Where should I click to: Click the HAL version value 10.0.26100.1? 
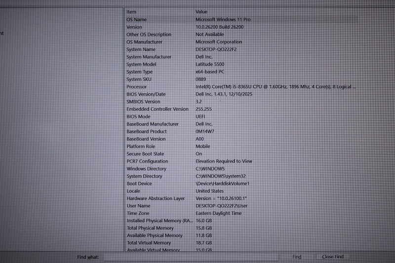pos(221,198)
